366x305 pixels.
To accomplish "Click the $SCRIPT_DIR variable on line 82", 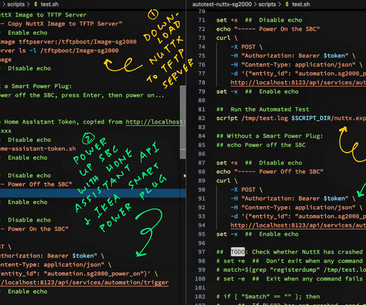I will click(311, 118).
